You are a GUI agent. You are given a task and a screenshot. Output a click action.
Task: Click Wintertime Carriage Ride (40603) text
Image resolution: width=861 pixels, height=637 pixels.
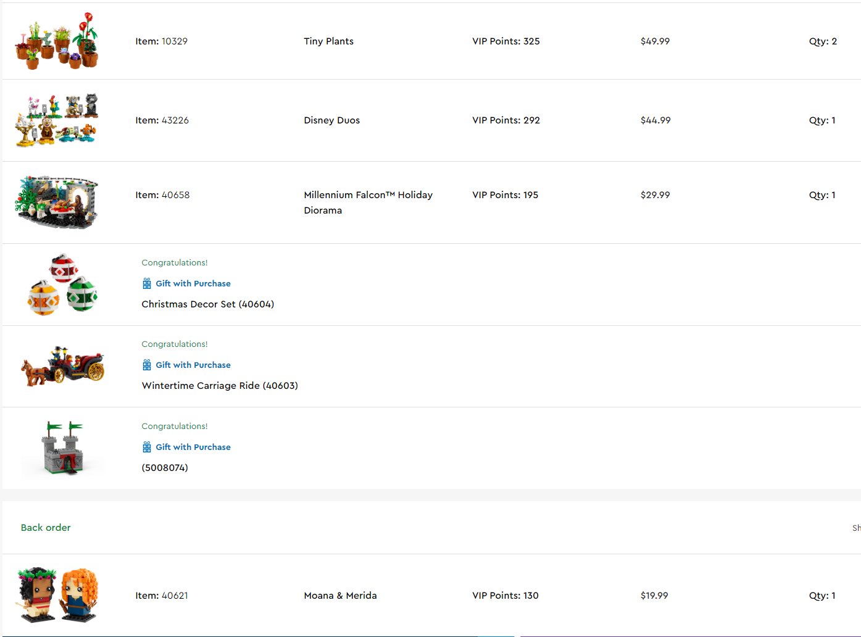click(x=220, y=386)
